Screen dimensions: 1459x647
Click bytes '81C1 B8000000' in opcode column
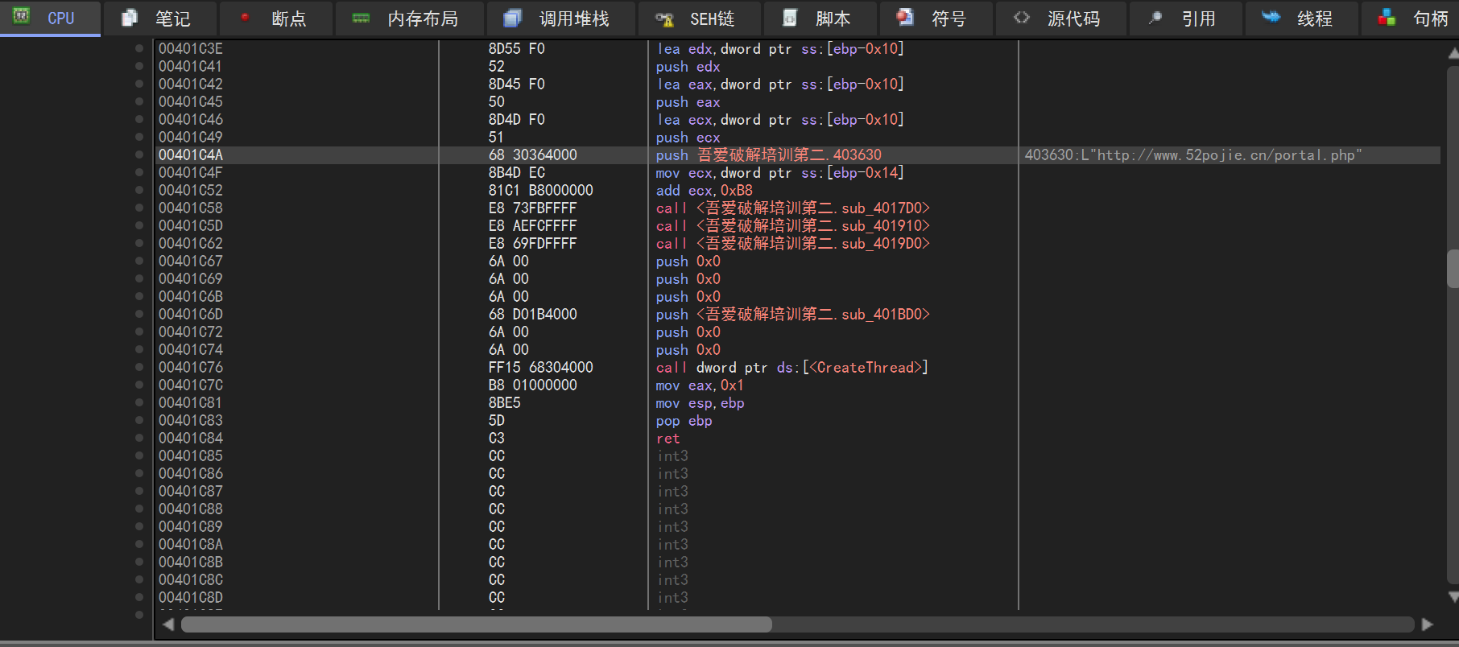tap(541, 191)
